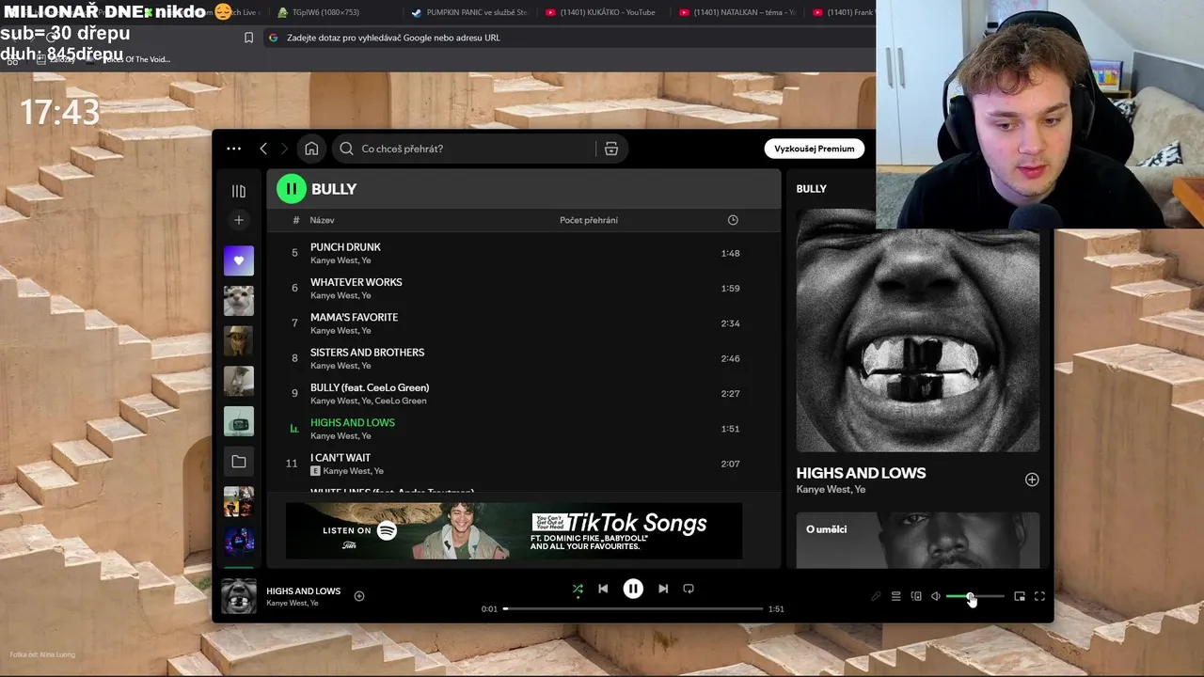Click the search magnifier icon
This screenshot has width=1204, height=677.
[346, 149]
